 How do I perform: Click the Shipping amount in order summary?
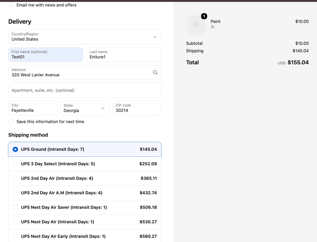pos(300,51)
